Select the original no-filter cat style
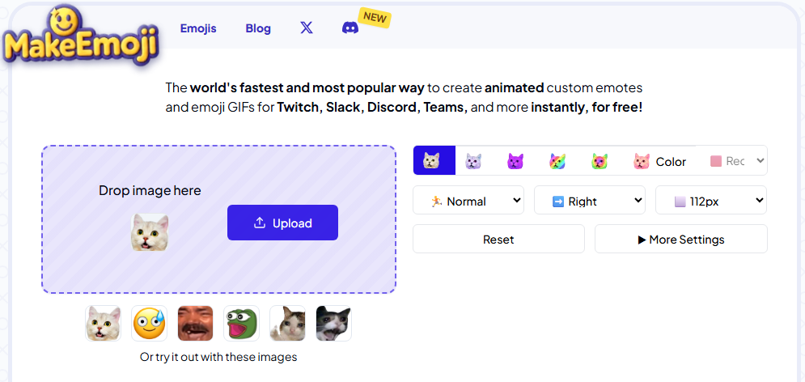Image resolution: width=805 pixels, height=382 pixels. [433, 161]
